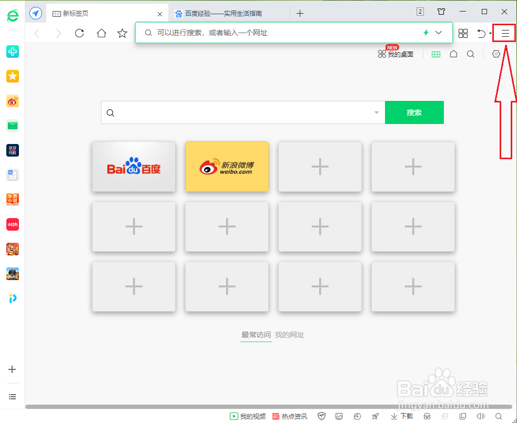This screenshot has height=423, width=517.
Task: Switch to 我的网址 view
Action: pos(290,335)
